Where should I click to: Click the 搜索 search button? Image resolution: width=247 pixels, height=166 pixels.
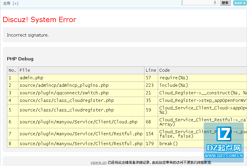coord(225,3)
